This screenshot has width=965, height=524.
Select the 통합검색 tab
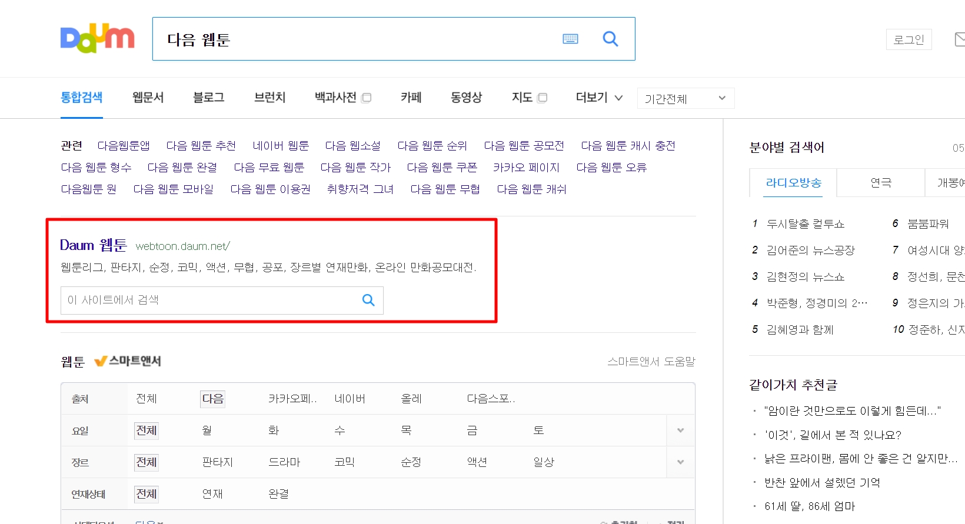pyautogui.click(x=82, y=98)
